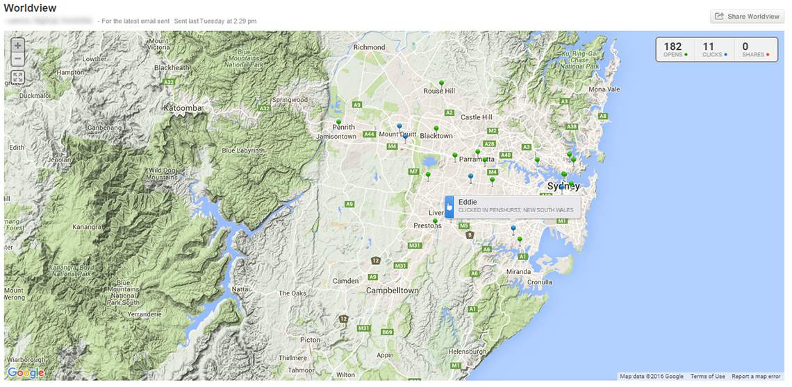Click the Google logo on the map
The image size is (792, 387).
(26, 373)
